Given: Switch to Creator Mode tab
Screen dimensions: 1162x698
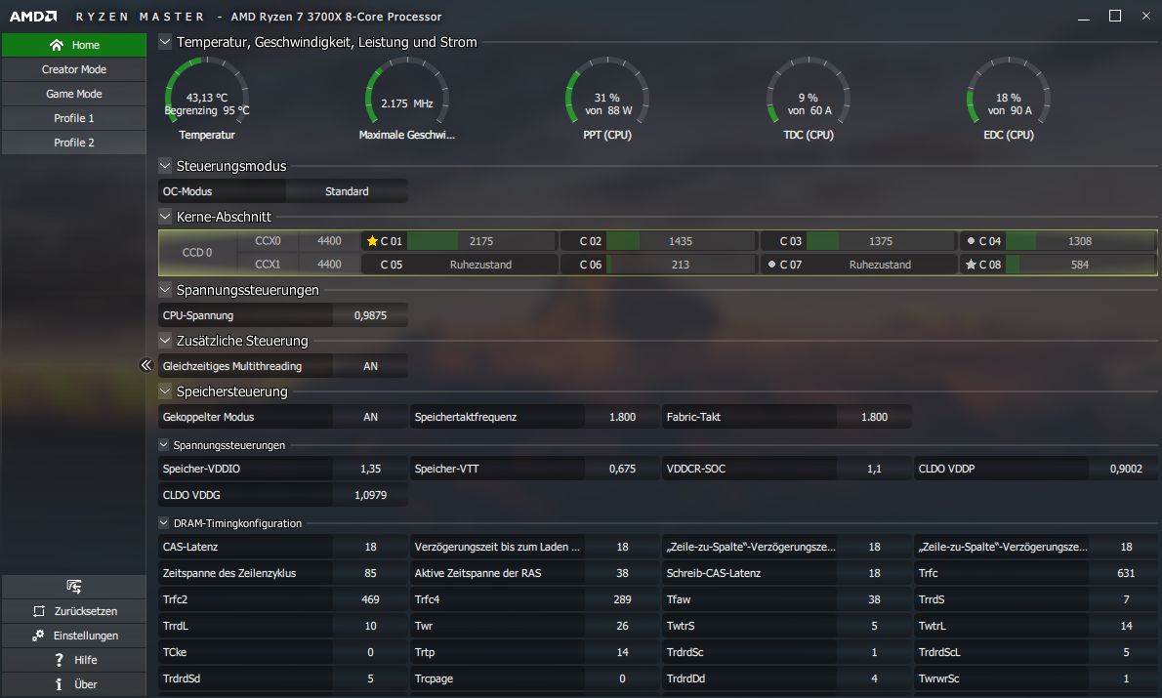Looking at the screenshot, I should (74, 69).
